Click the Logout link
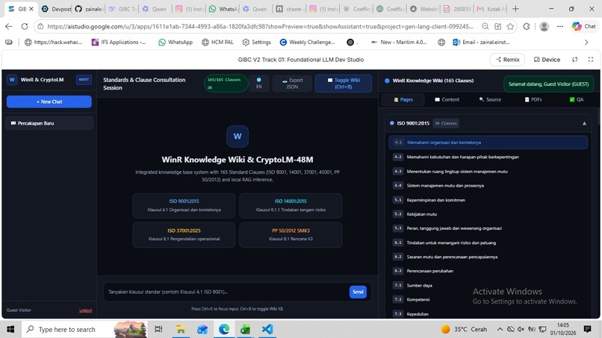 pyautogui.click(x=85, y=310)
